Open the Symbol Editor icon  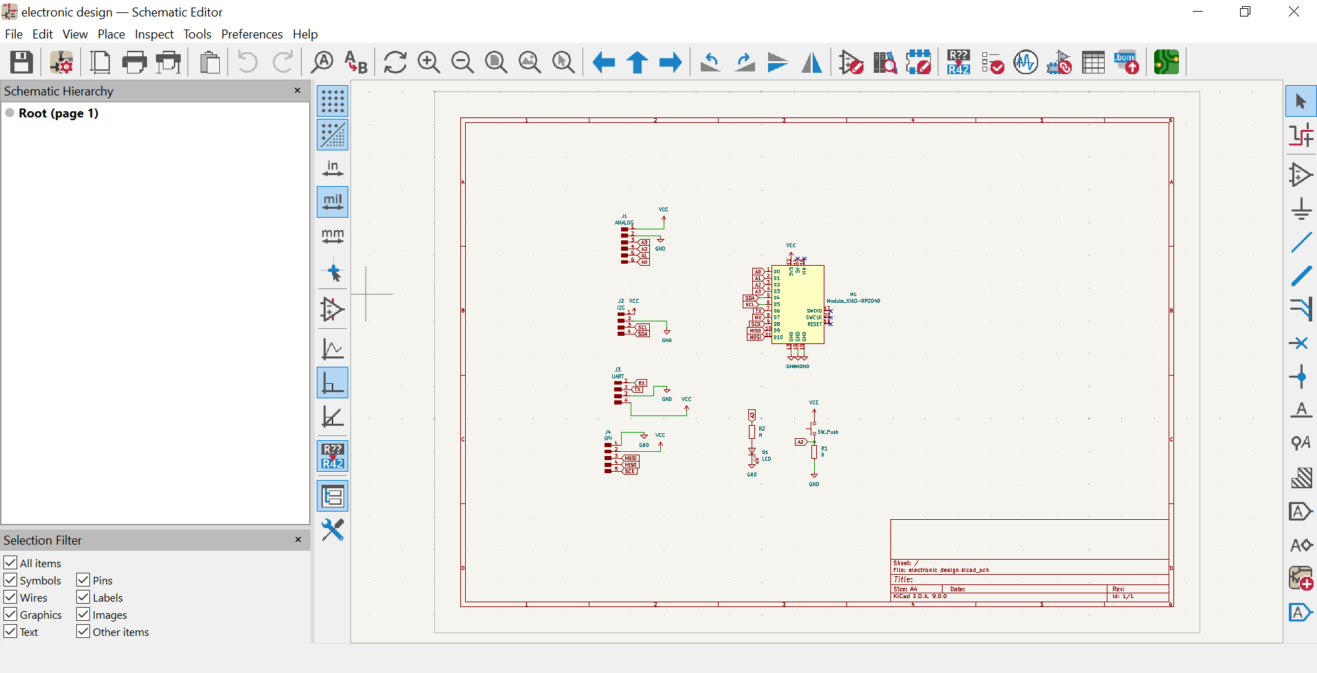(x=851, y=62)
